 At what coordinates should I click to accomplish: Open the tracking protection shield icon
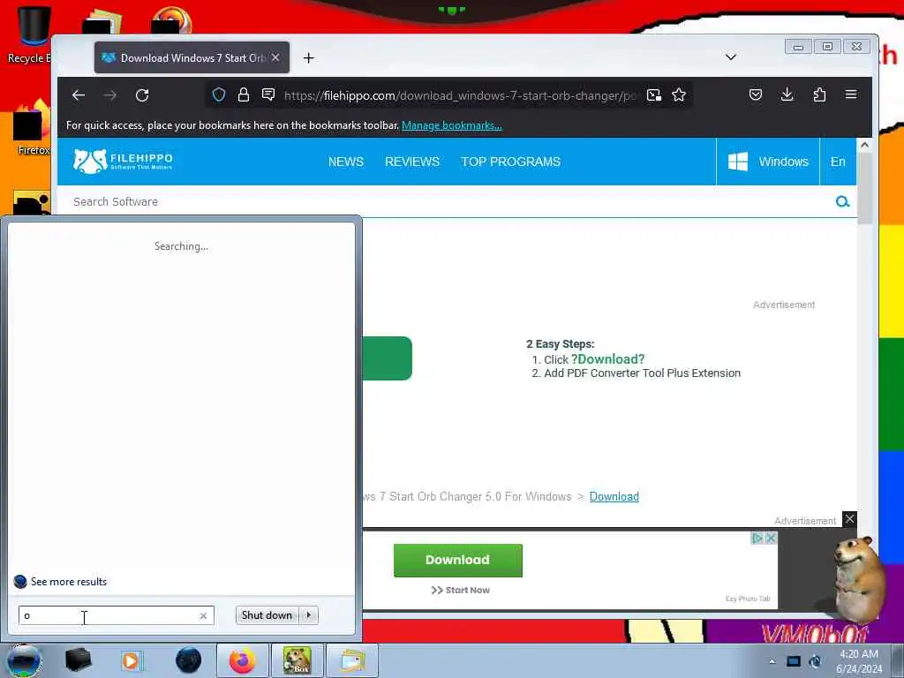coord(219,94)
